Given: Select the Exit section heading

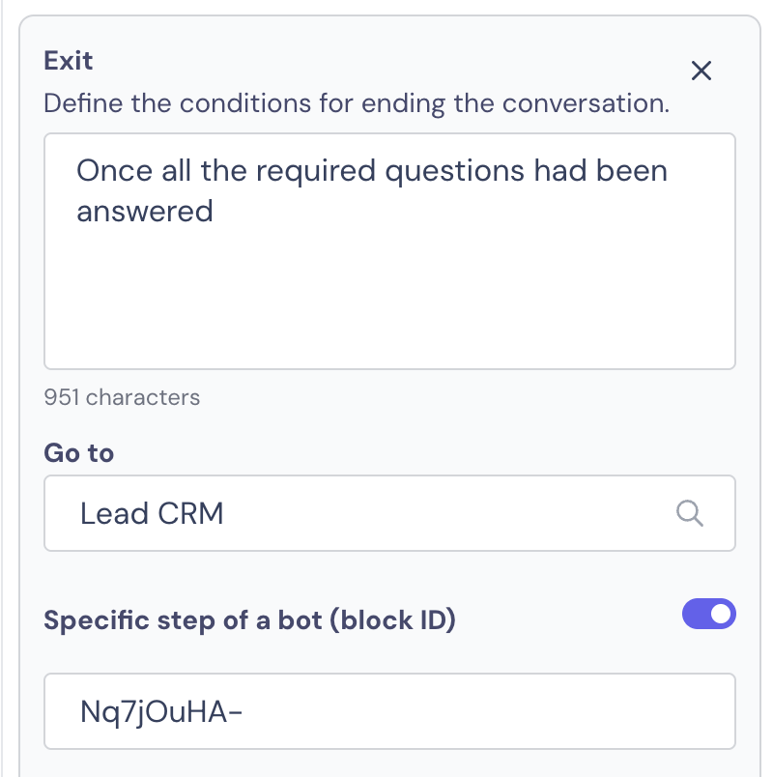Looking at the screenshot, I should pyautogui.click(x=68, y=61).
